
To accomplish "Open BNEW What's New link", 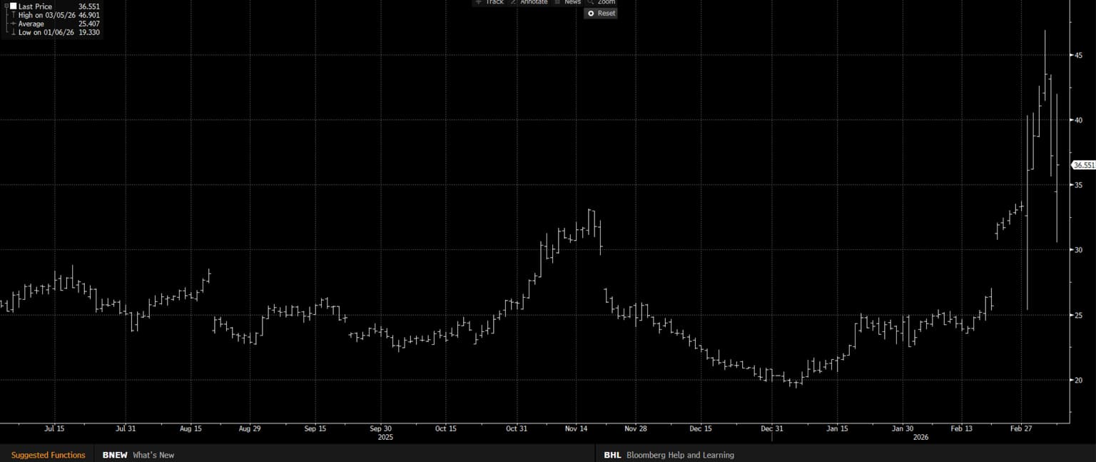I will 138,455.
